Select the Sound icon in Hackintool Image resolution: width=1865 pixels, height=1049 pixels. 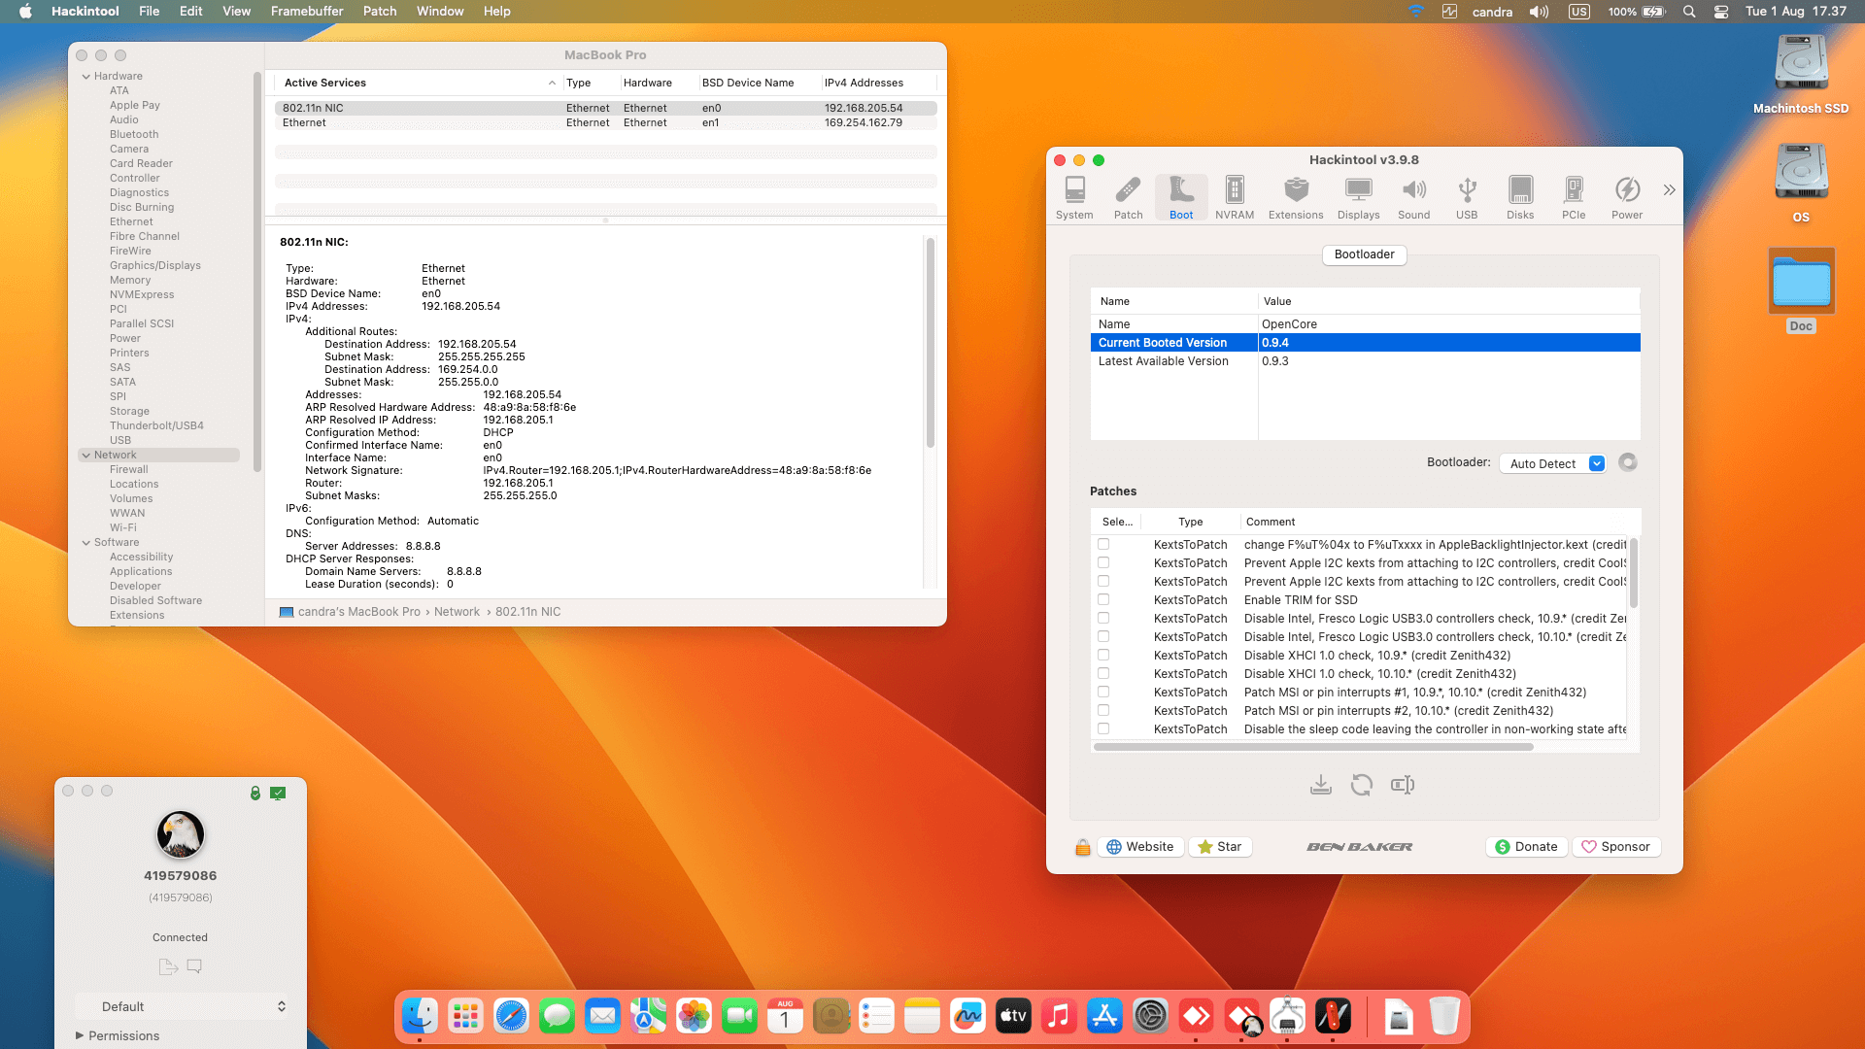point(1413,196)
